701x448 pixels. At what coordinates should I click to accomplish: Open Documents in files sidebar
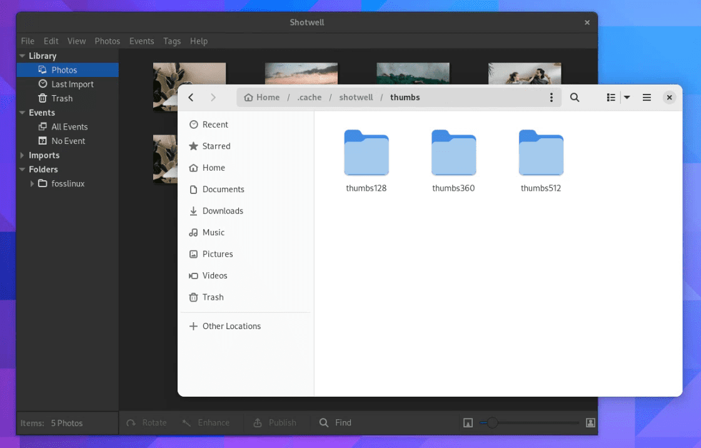(245, 190)
